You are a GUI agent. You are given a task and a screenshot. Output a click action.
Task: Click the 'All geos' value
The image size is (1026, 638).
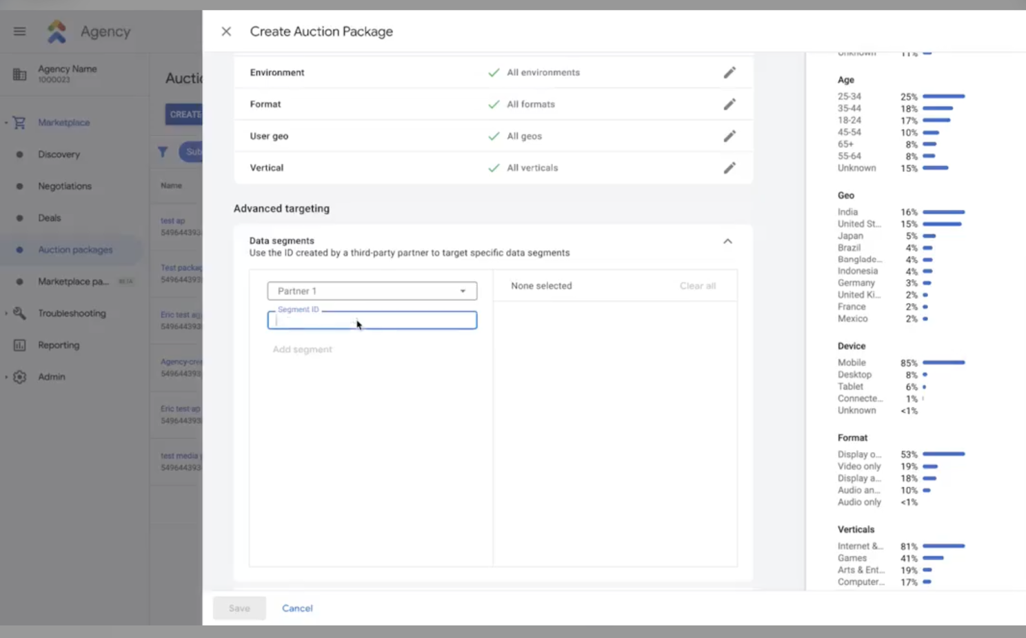524,136
